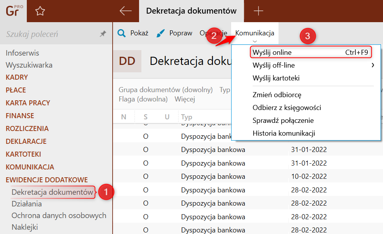This screenshot has height=234, width=383.
Task: Click the Popraw brush icon
Action: [160, 33]
